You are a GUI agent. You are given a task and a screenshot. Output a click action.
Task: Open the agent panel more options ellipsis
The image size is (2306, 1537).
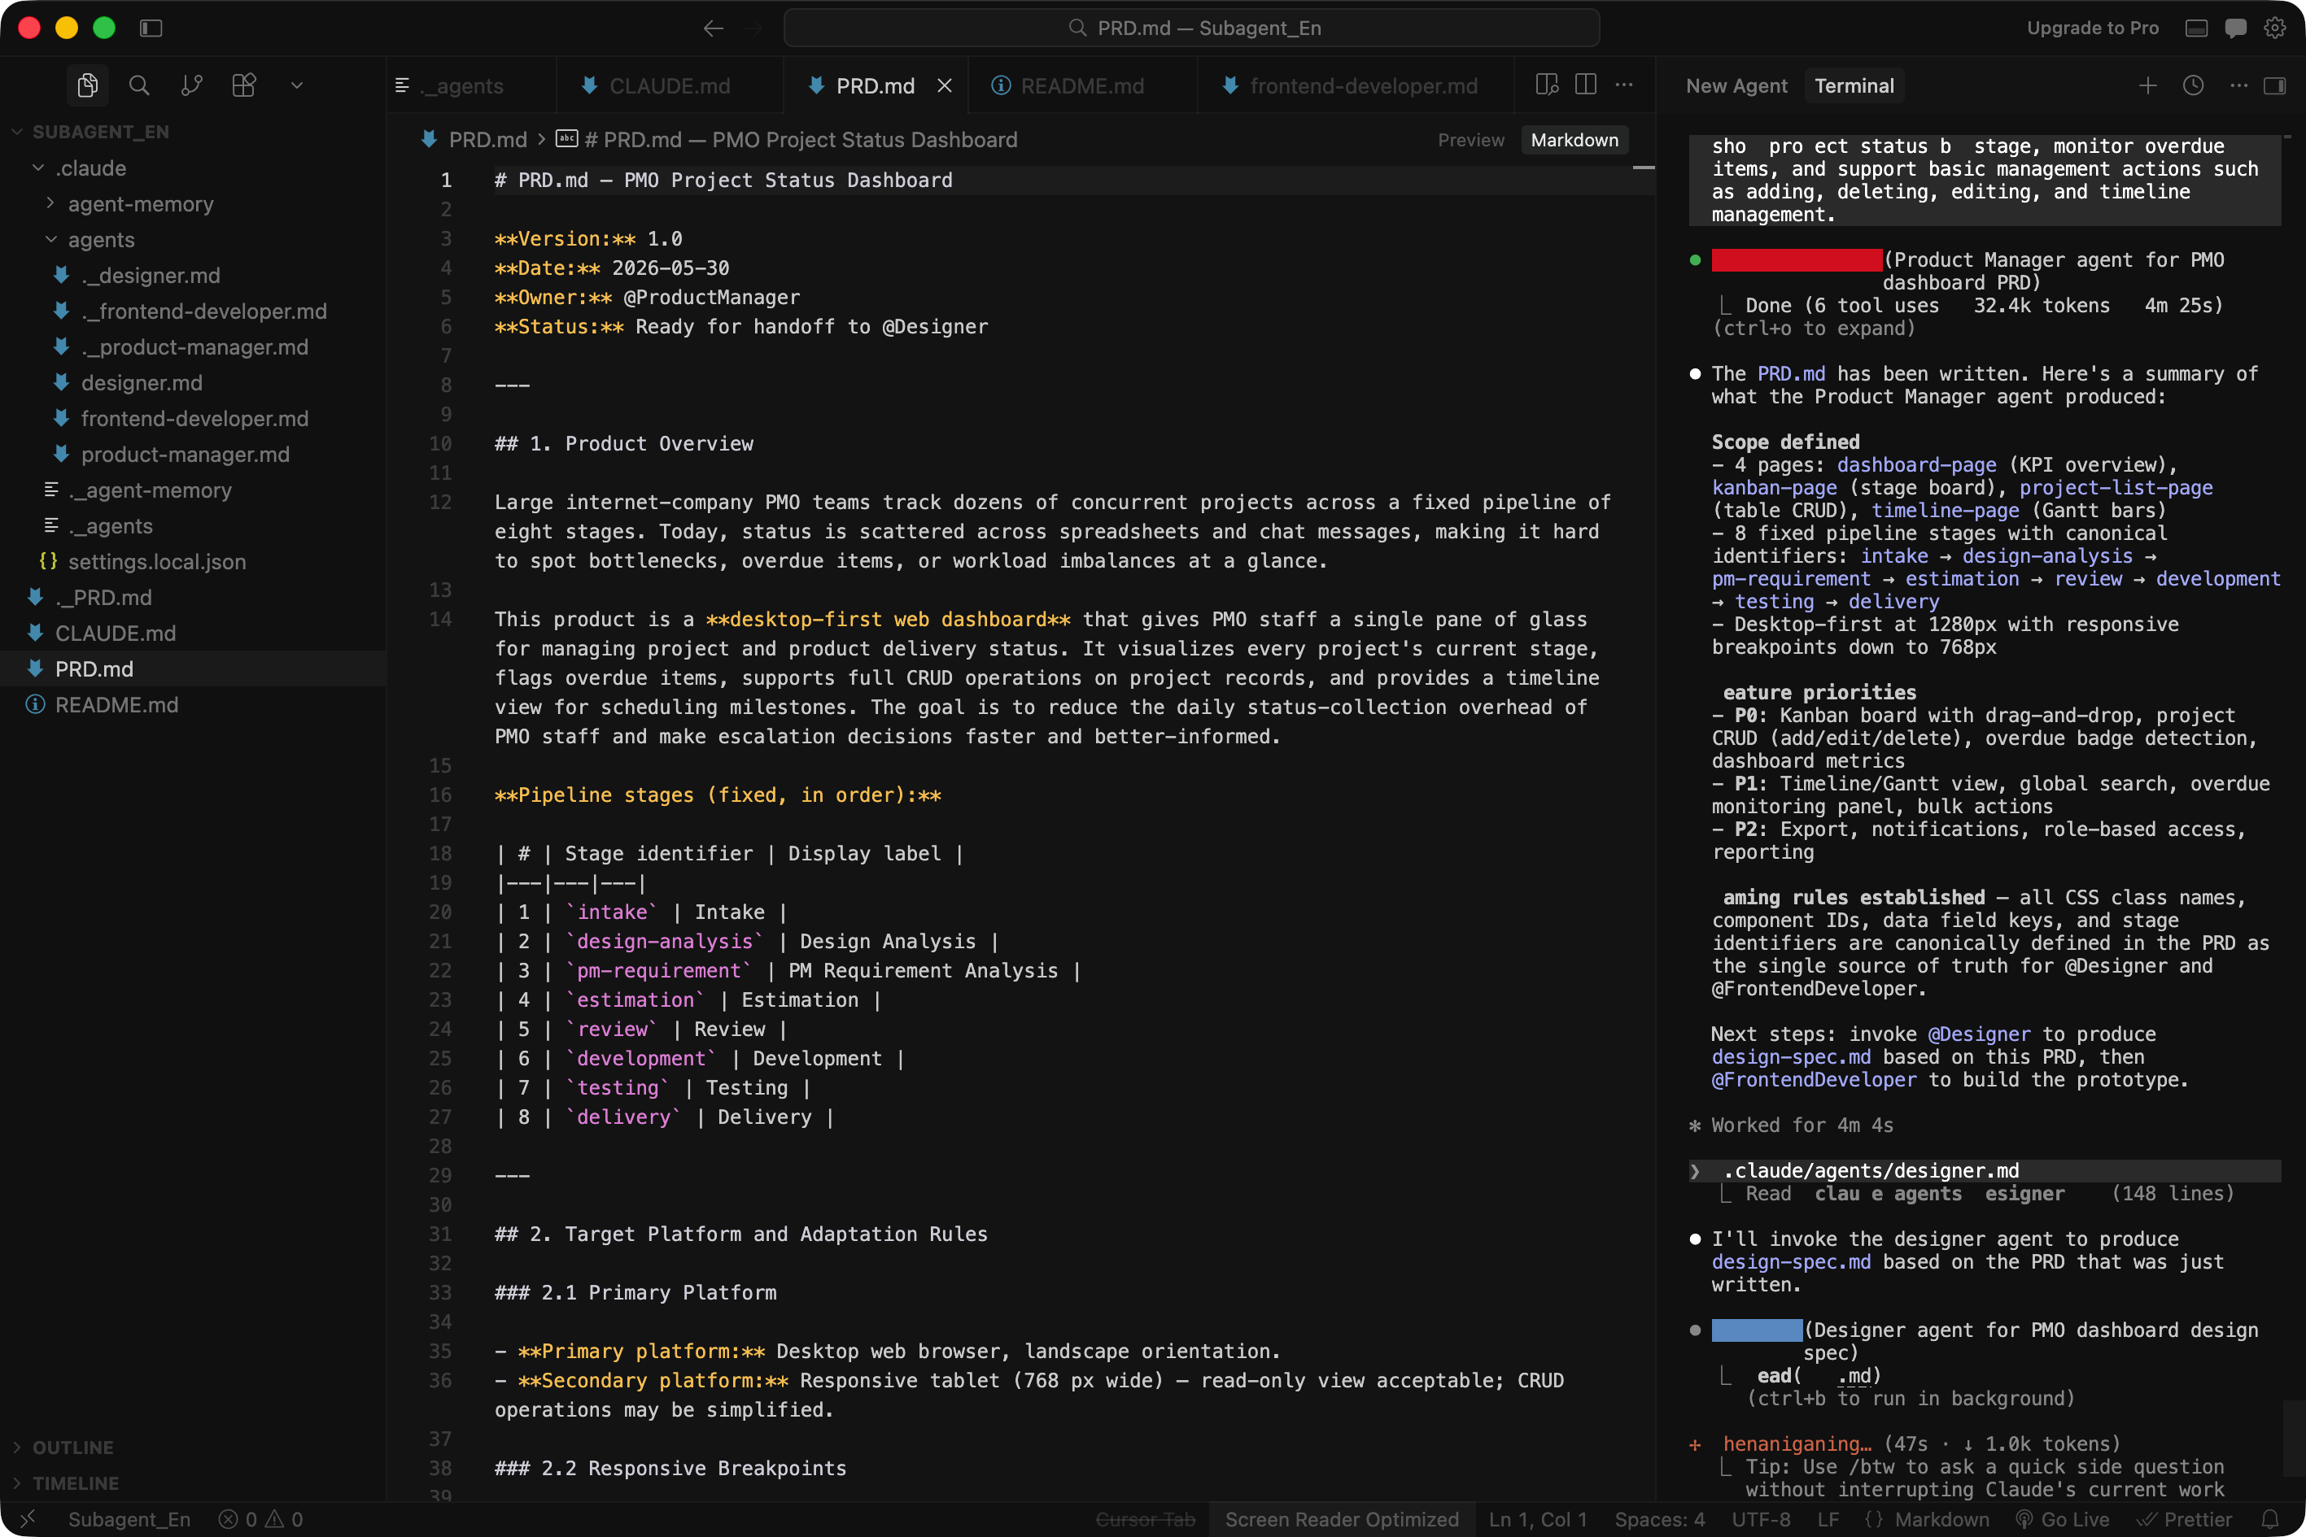point(2238,86)
